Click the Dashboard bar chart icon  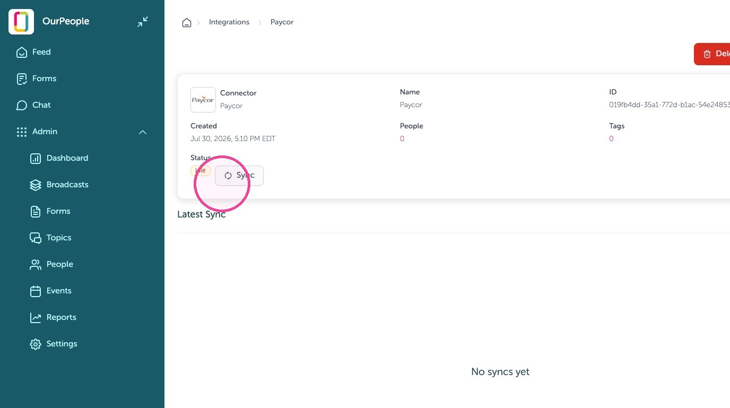tap(36, 158)
